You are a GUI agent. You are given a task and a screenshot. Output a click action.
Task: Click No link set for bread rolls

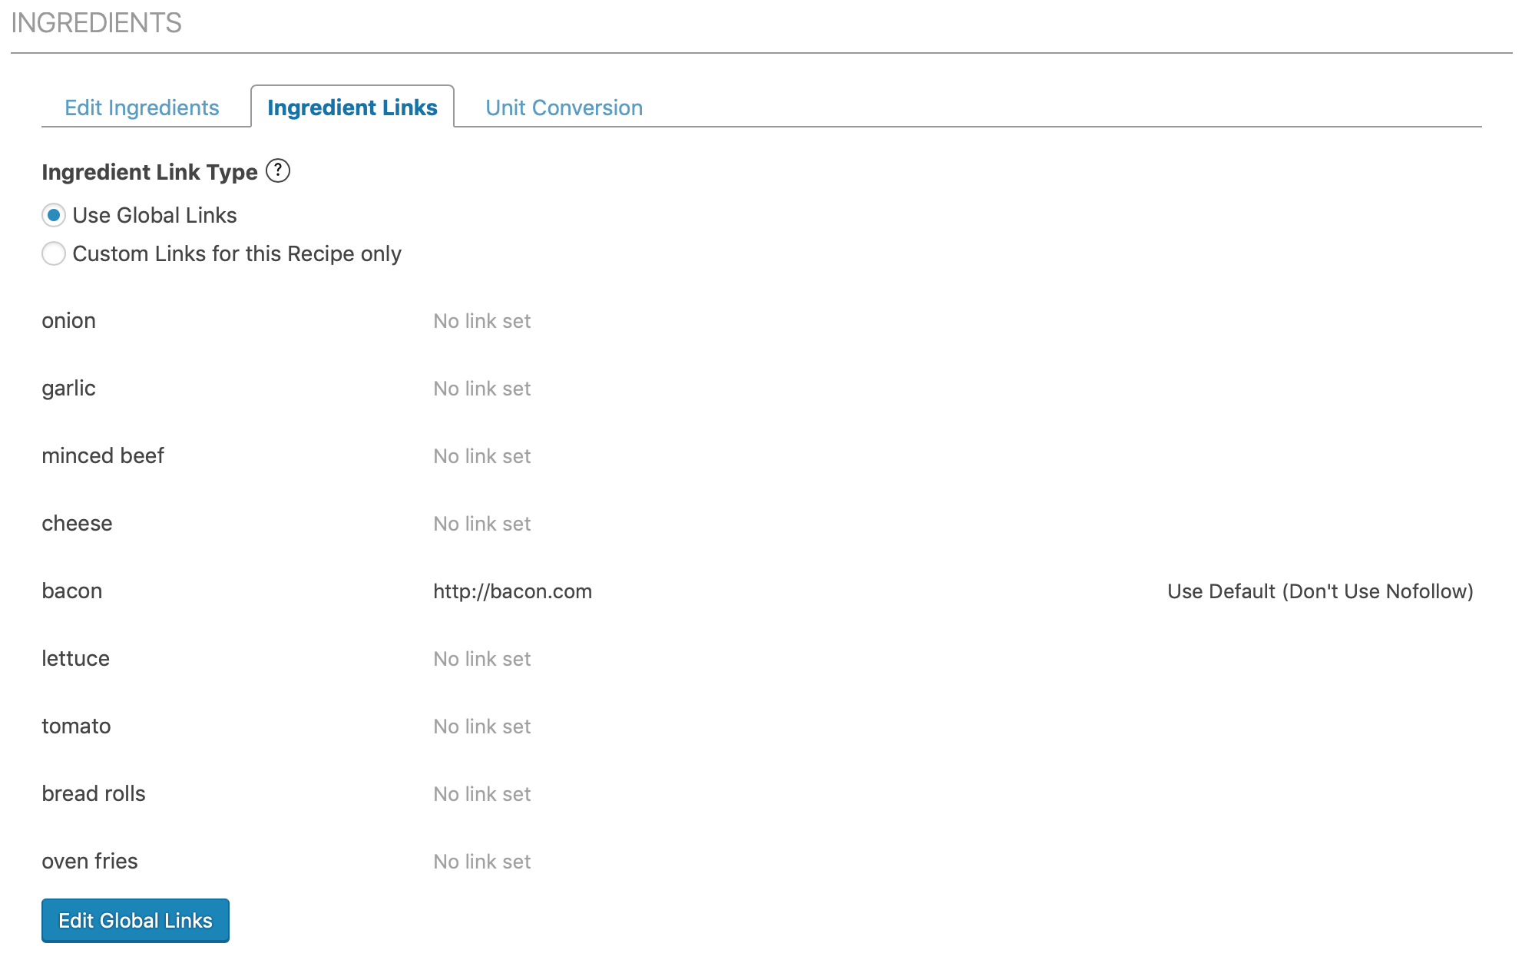[481, 794]
